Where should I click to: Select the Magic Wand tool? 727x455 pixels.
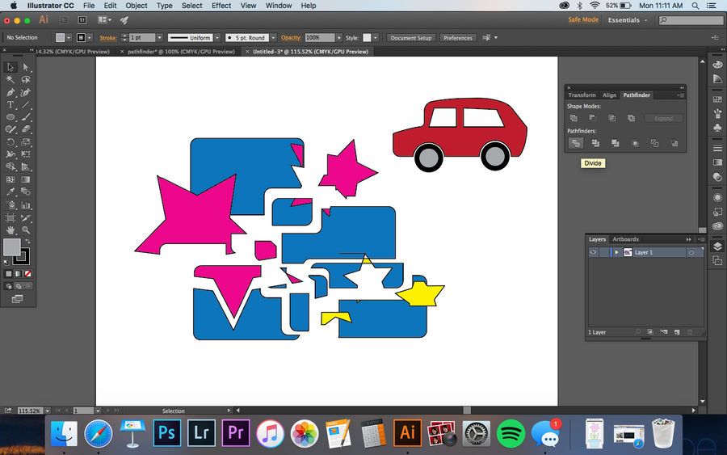11,80
